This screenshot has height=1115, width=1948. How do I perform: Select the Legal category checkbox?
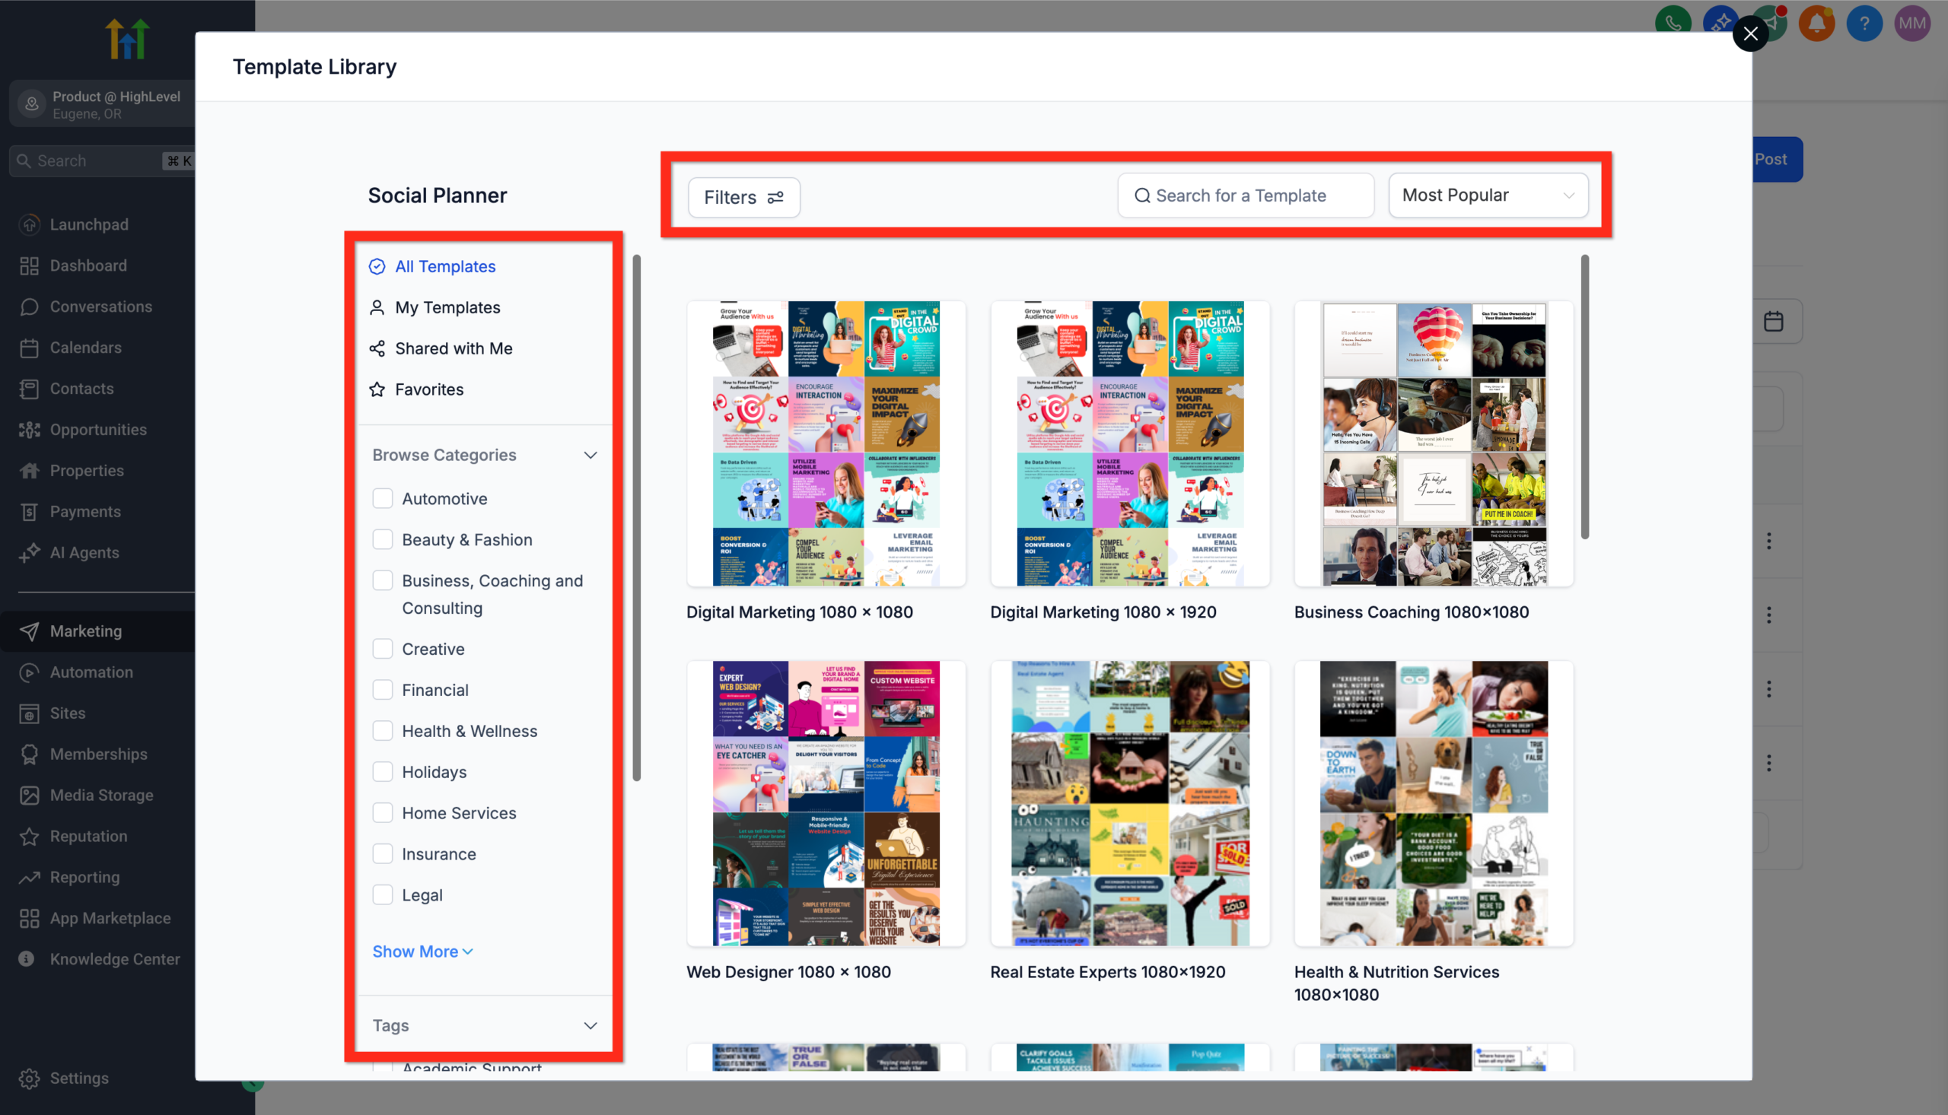coord(383,894)
